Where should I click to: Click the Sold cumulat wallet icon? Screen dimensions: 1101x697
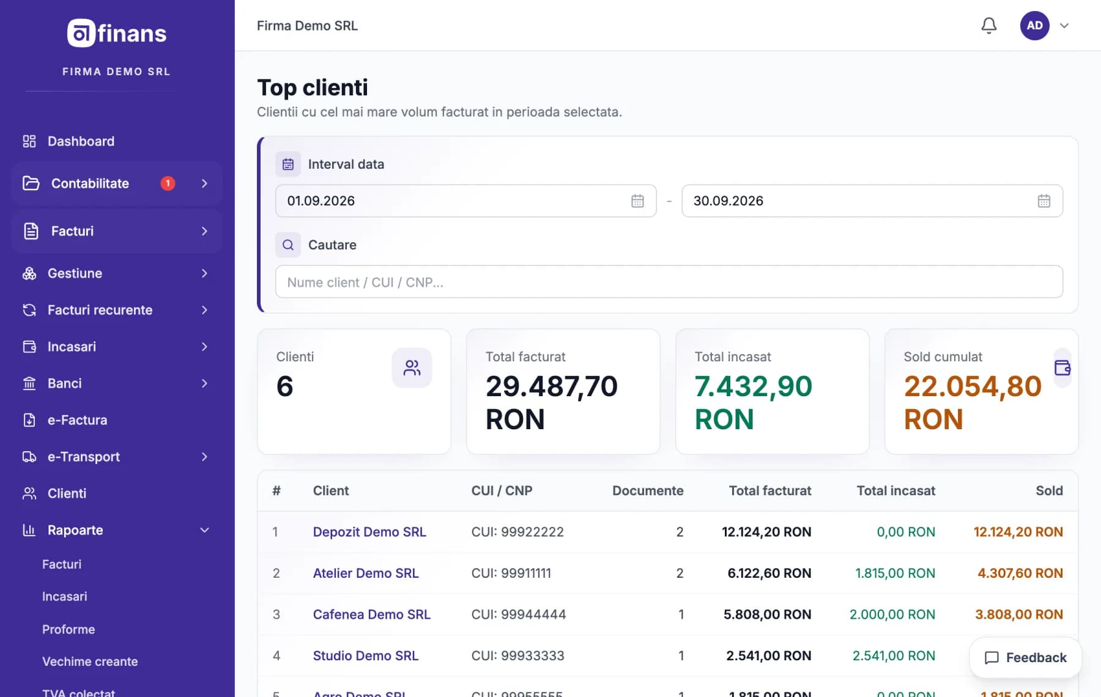[1062, 367]
